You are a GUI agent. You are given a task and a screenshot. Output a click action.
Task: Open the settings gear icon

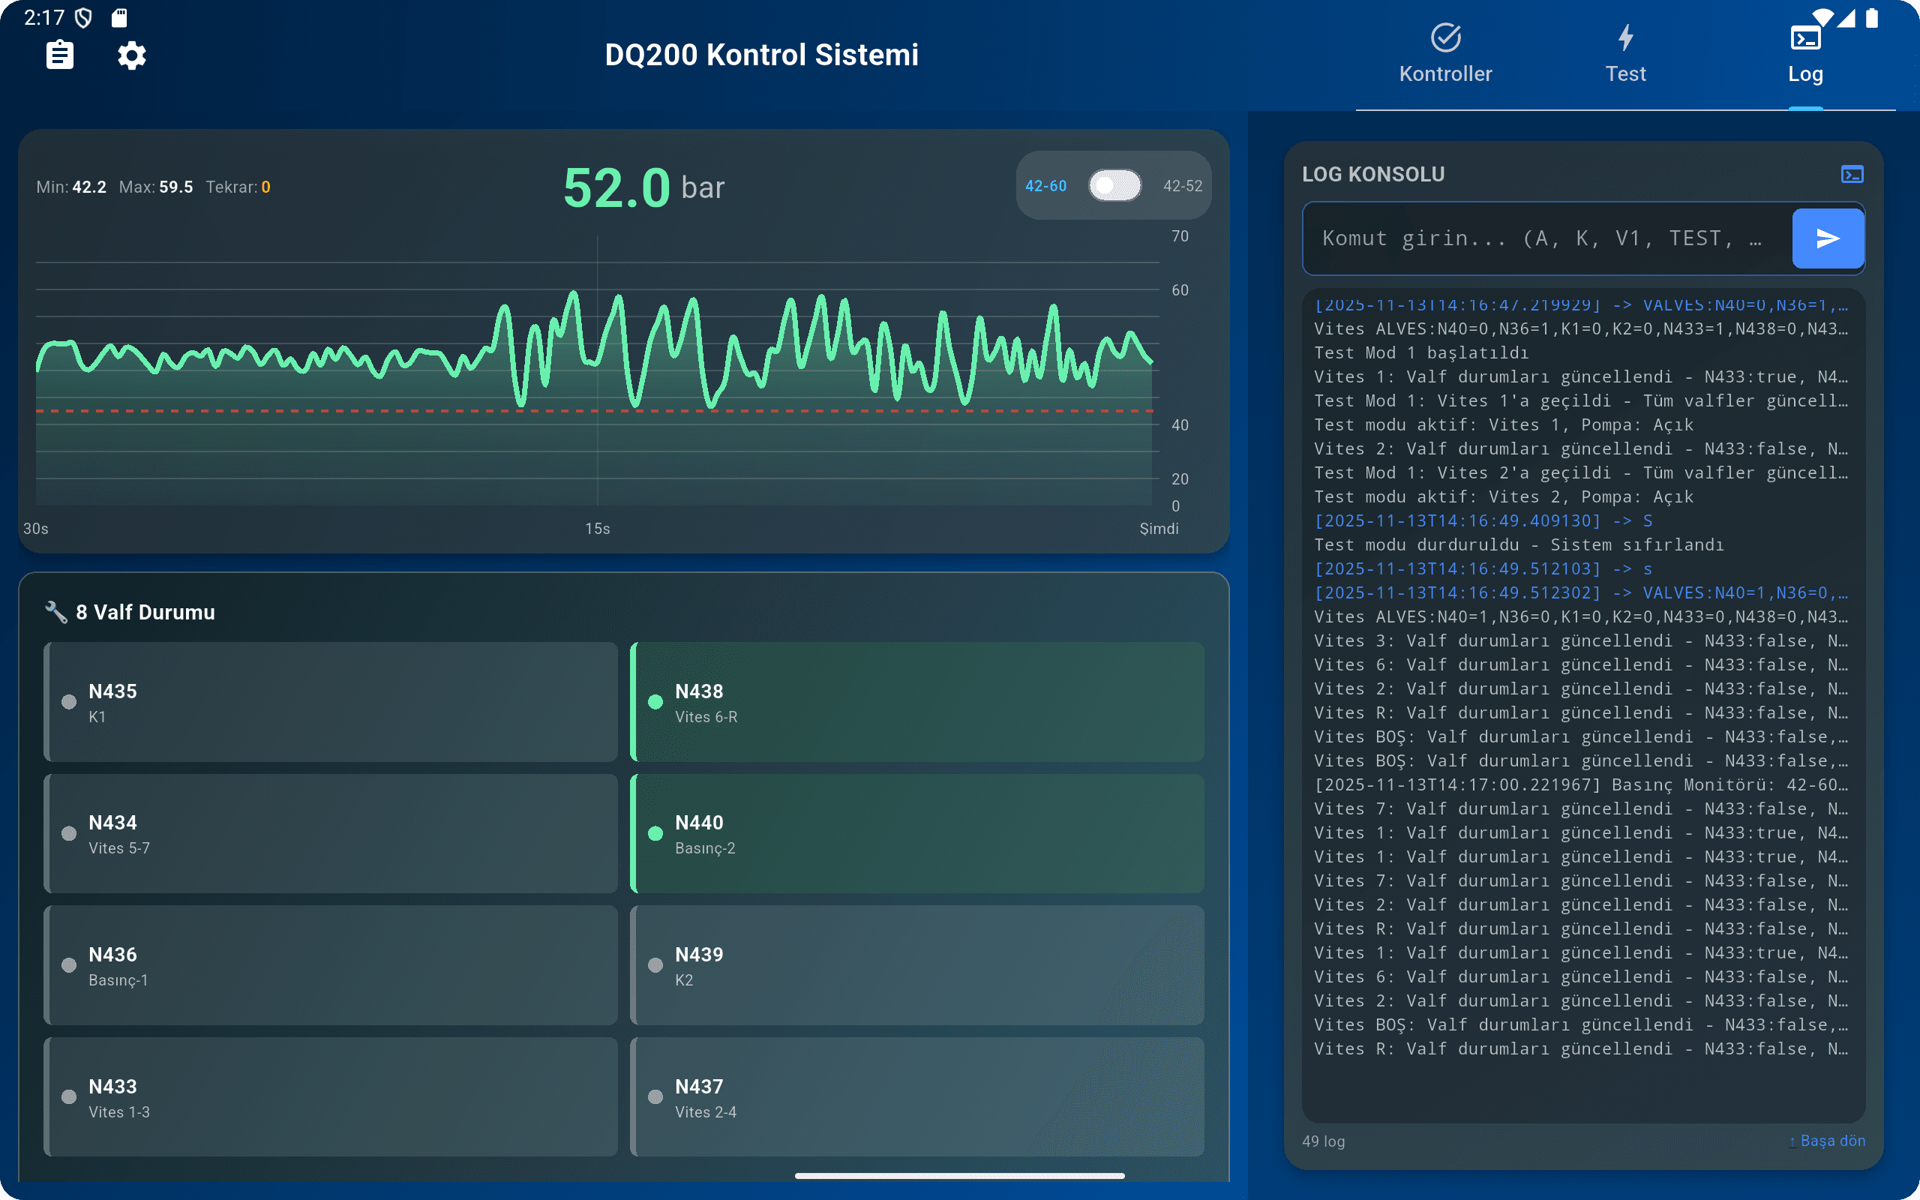pyautogui.click(x=132, y=55)
